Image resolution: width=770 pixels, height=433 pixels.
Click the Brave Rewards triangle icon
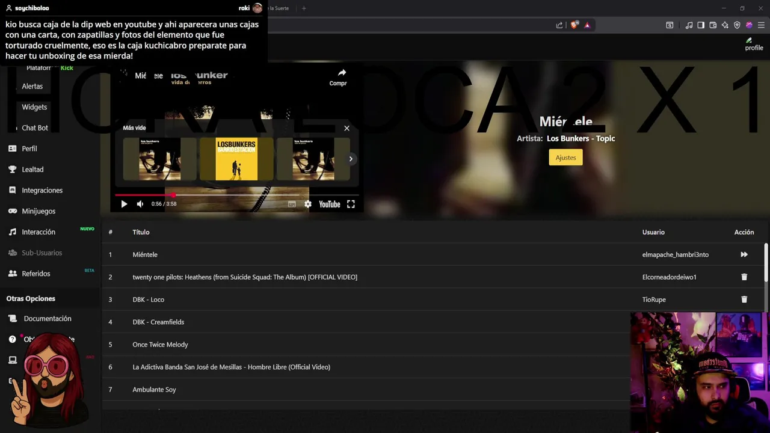click(x=587, y=25)
